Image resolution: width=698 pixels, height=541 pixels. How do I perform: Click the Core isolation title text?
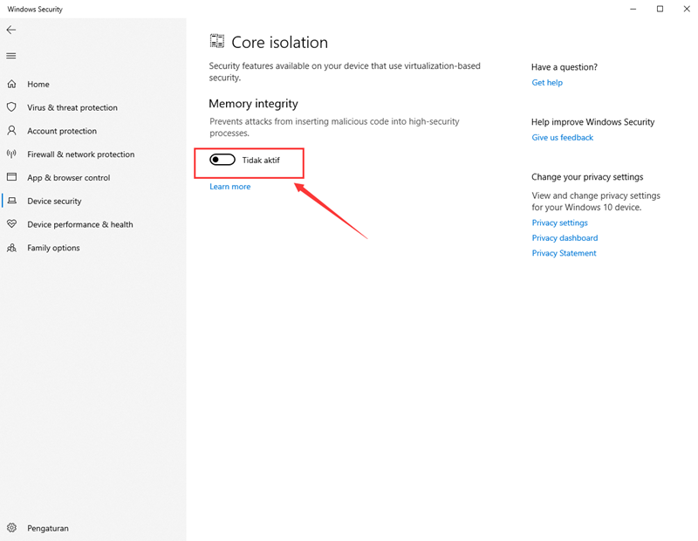pyautogui.click(x=279, y=42)
